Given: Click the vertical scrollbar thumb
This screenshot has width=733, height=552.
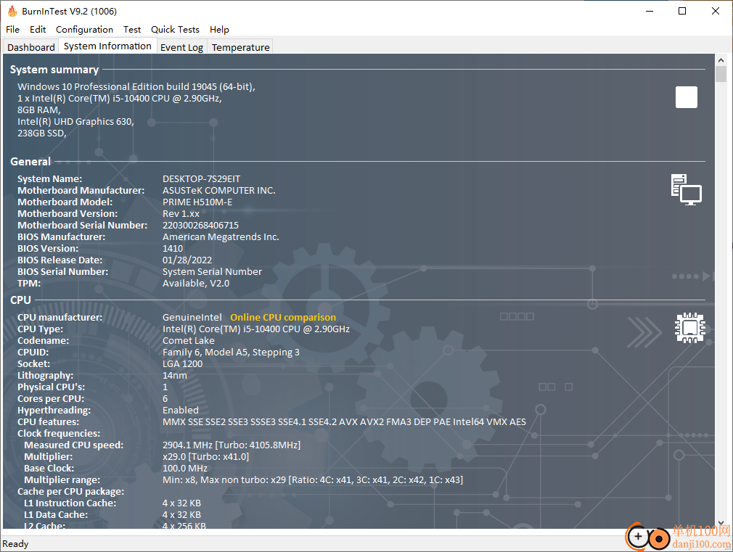Looking at the screenshot, I should click(x=721, y=74).
